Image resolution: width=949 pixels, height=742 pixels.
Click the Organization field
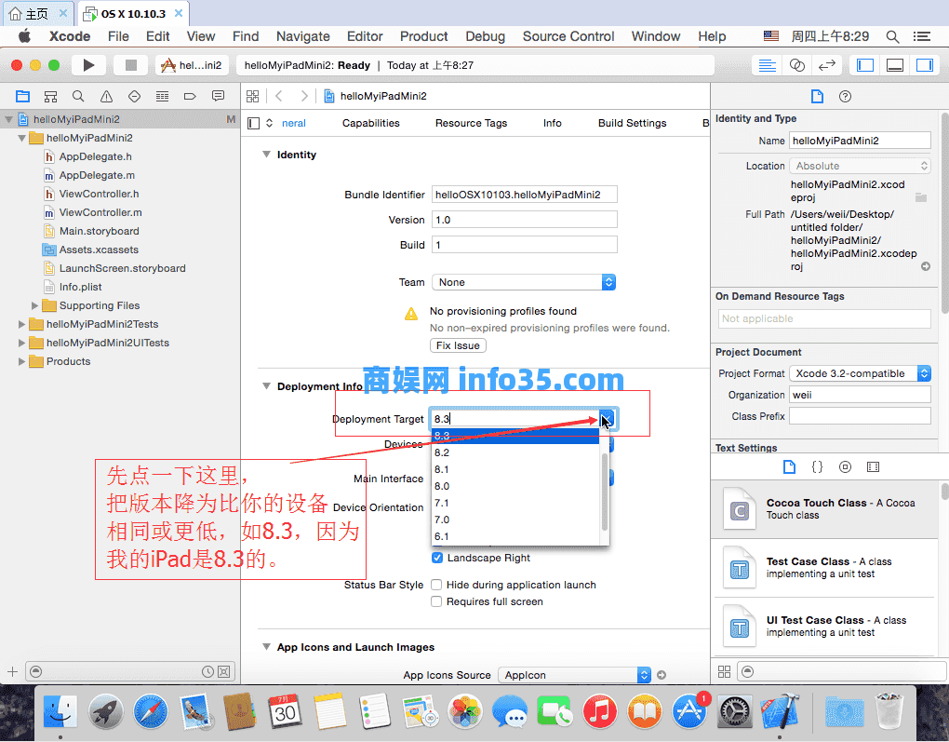point(860,395)
